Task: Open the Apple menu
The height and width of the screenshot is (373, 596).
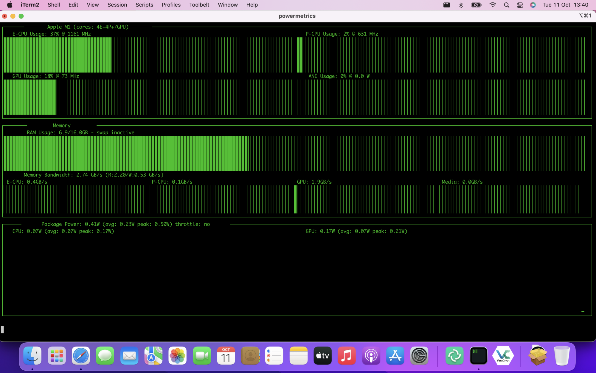Action: (x=10, y=5)
